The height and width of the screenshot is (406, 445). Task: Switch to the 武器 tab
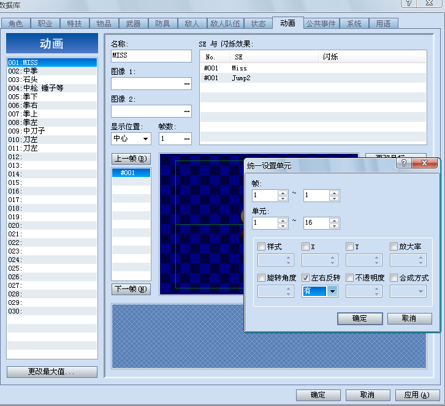click(x=134, y=23)
